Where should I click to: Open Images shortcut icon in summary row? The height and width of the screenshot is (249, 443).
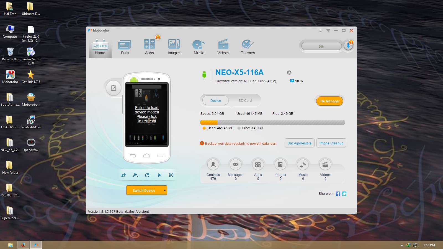pyautogui.click(x=280, y=165)
